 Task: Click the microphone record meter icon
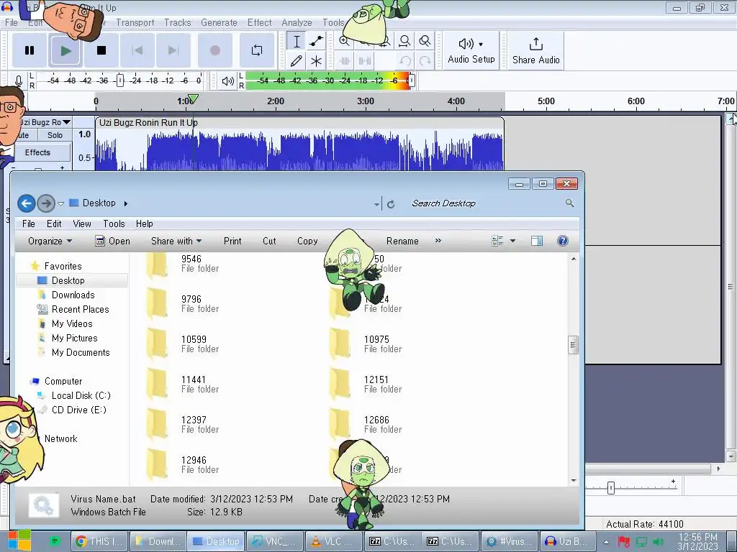18,80
